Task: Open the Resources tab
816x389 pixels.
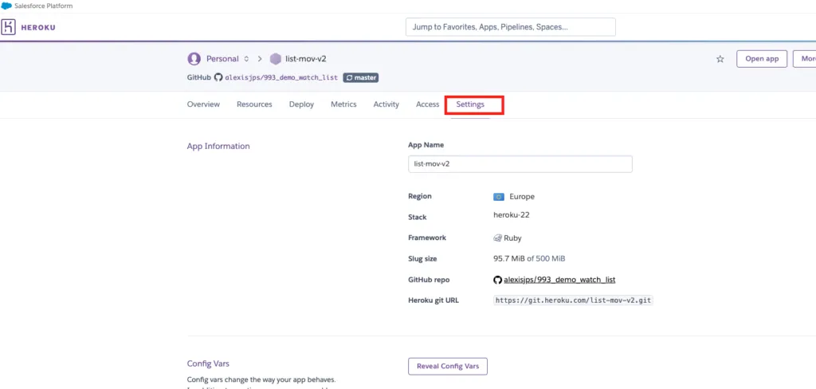Action: (x=254, y=104)
